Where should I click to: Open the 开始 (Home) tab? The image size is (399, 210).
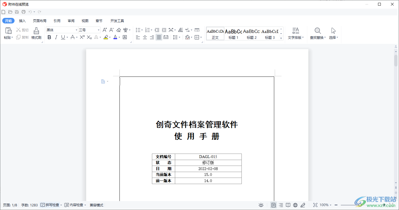click(x=8, y=21)
